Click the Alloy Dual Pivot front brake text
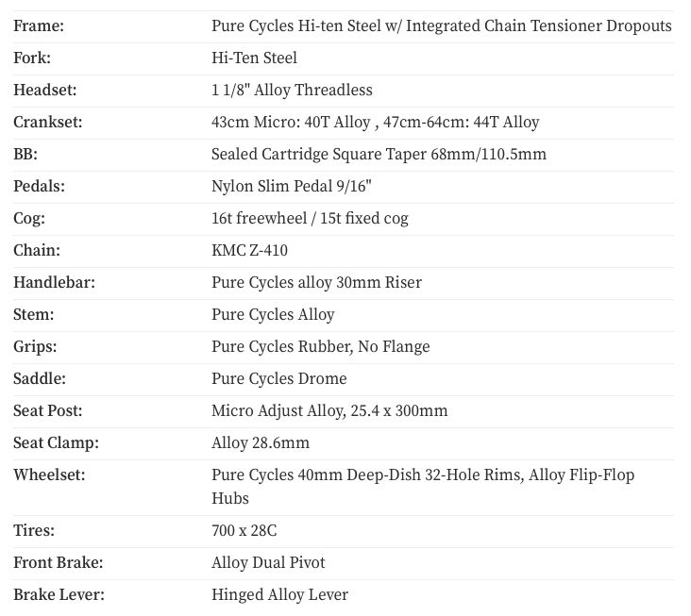The height and width of the screenshot is (616, 691). pyautogui.click(x=268, y=562)
